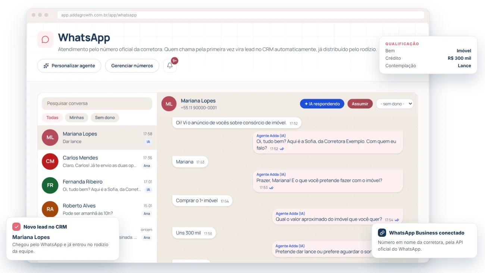Click the 'Prazer, Mariana!' agent message

pos(328,182)
